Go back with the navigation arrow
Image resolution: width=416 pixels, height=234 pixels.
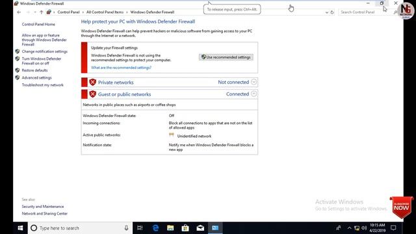tap(19, 12)
